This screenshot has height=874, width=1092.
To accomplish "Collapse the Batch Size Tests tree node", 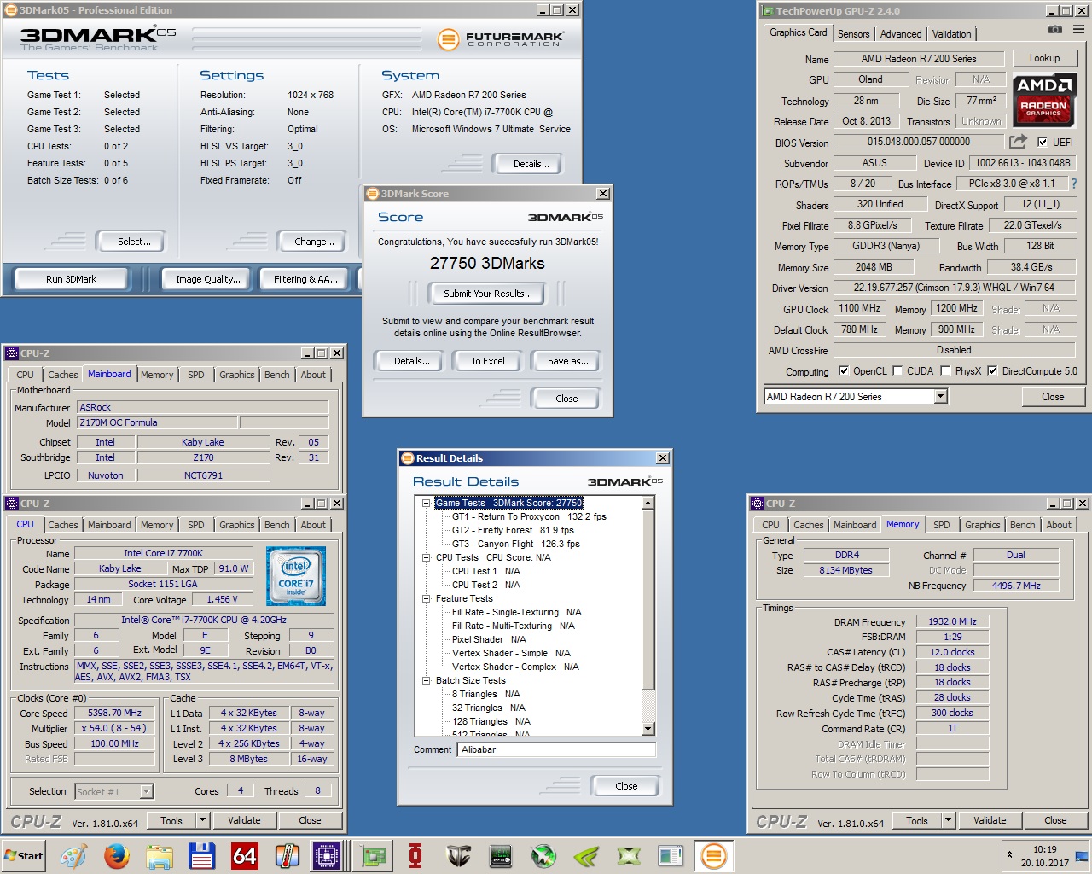I will tap(426, 680).
